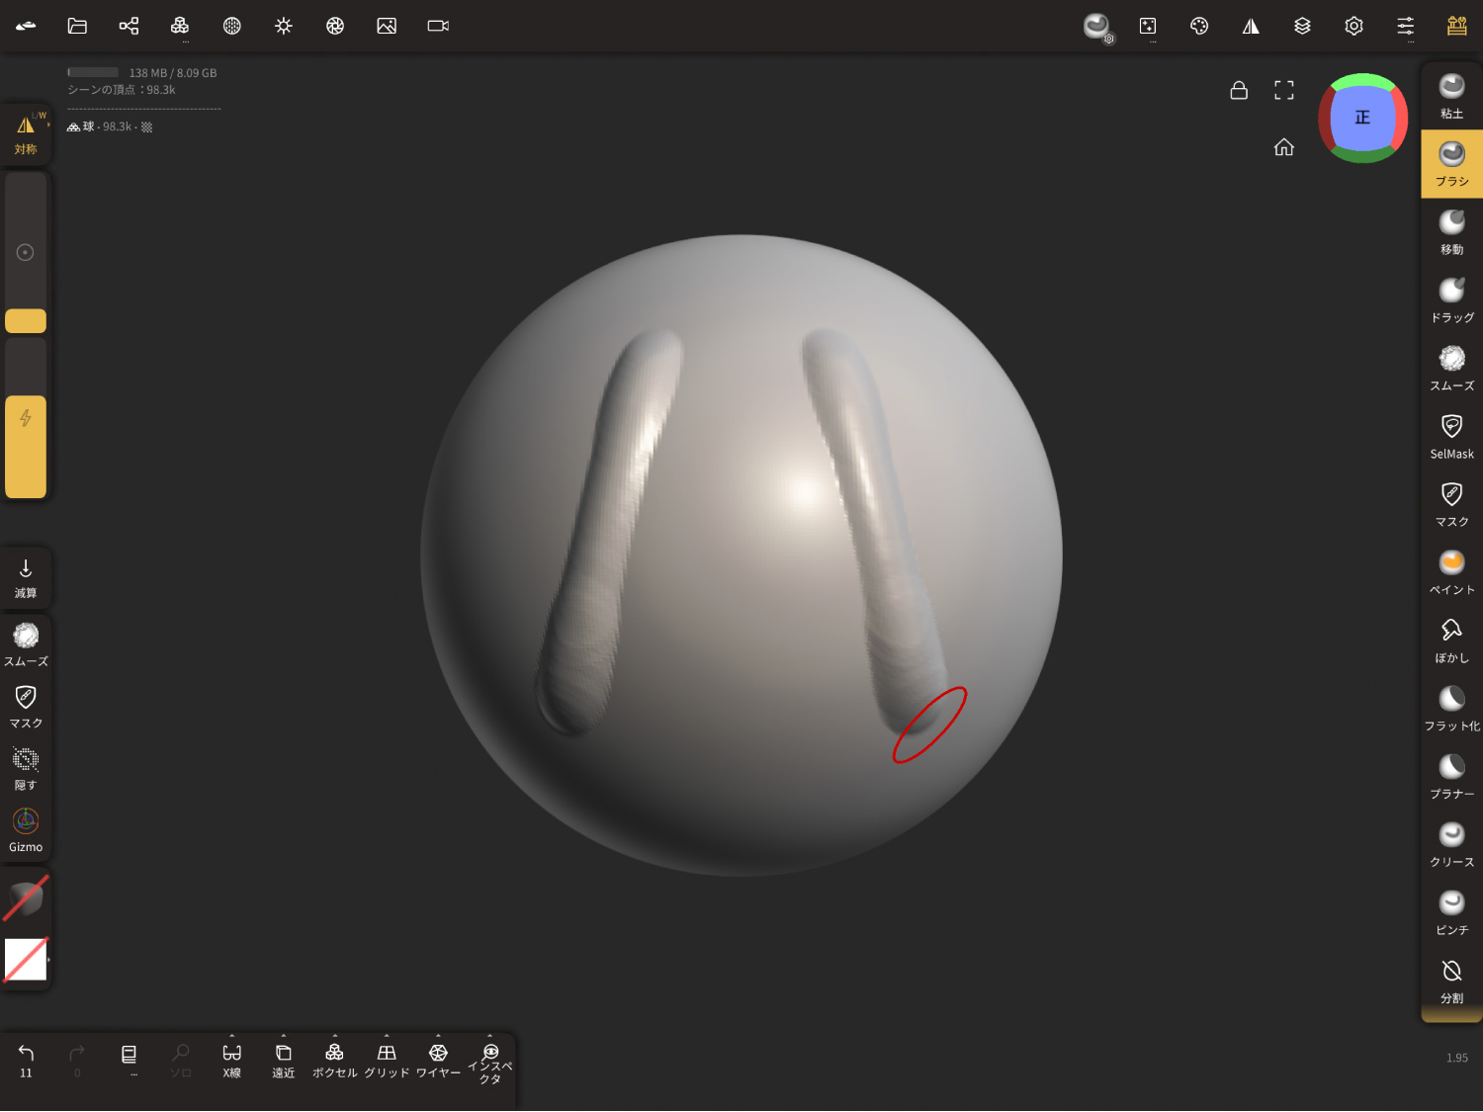The image size is (1483, 1112).
Task: Toggle the viewport lock icon
Action: tap(1238, 90)
